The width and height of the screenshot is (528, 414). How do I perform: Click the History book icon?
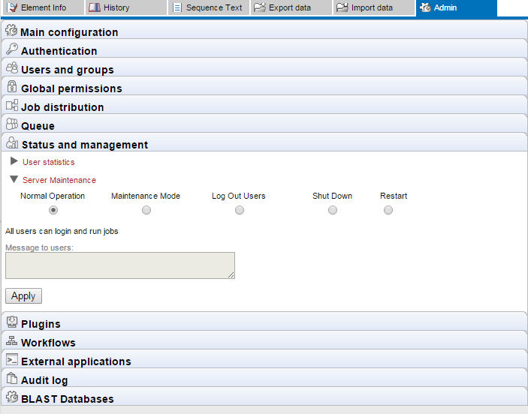coord(95,7)
